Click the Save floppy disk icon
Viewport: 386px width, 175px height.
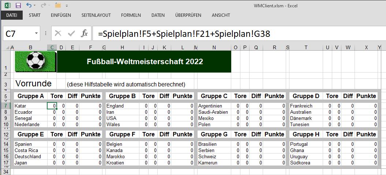point(18,5)
